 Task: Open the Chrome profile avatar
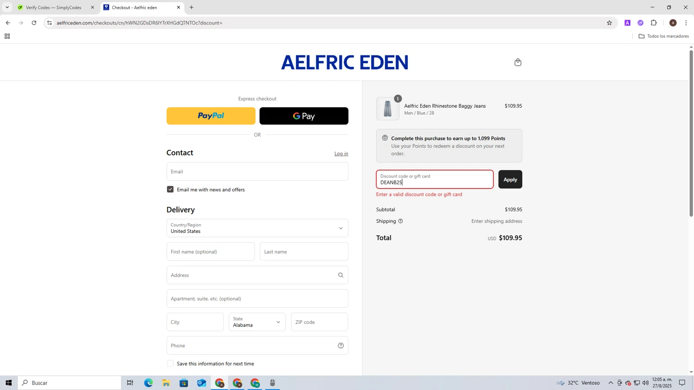pyautogui.click(x=673, y=23)
